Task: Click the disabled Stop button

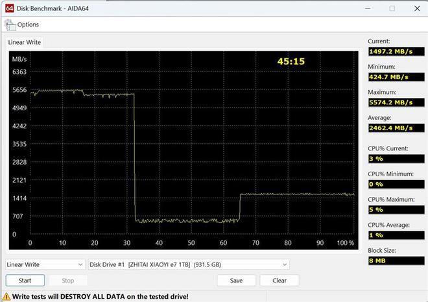Action: point(67,281)
